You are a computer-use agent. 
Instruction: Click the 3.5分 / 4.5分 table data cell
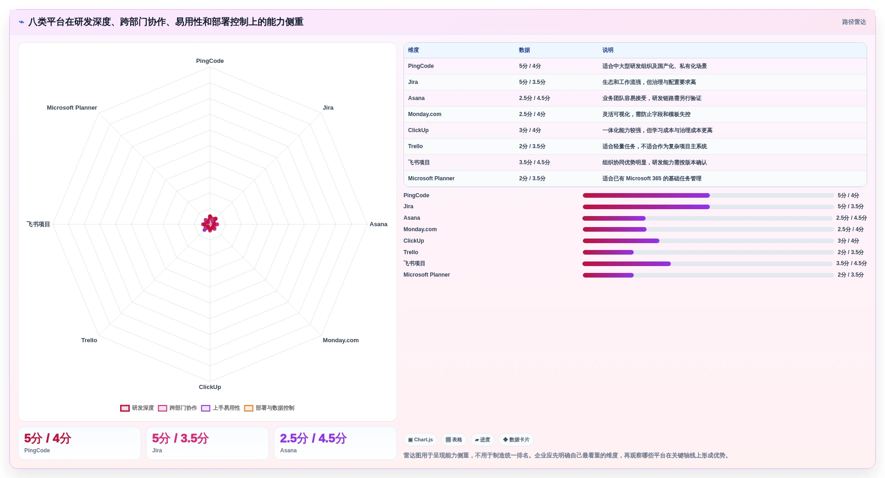click(535, 162)
